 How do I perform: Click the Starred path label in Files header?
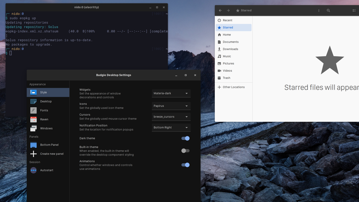(x=246, y=10)
